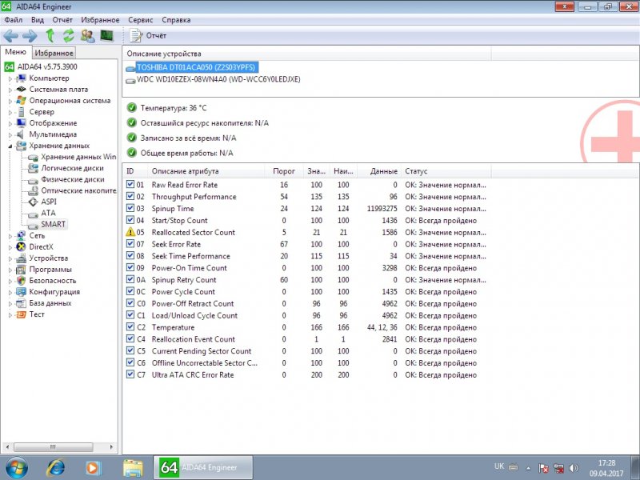Click the forward navigation arrow
640x480 pixels.
pos(29,35)
